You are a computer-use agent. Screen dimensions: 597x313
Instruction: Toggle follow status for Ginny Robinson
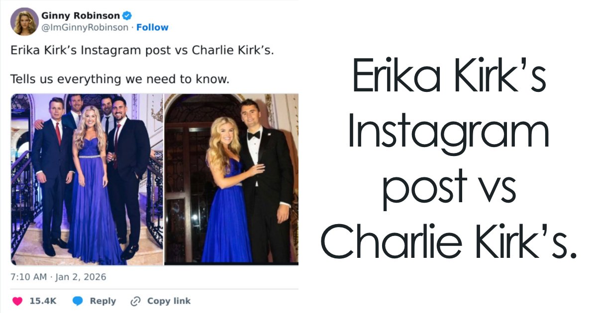click(x=153, y=27)
